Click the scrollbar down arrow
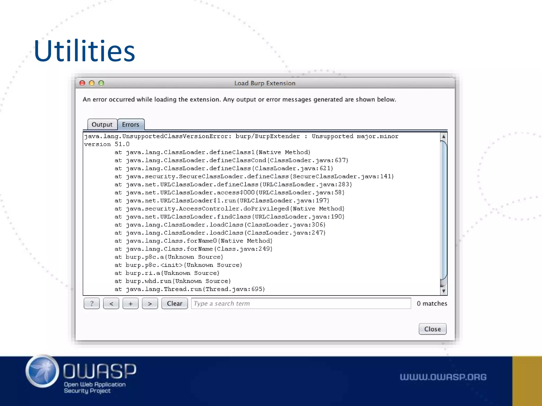This screenshot has width=542, height=406. tap(444, 291)
